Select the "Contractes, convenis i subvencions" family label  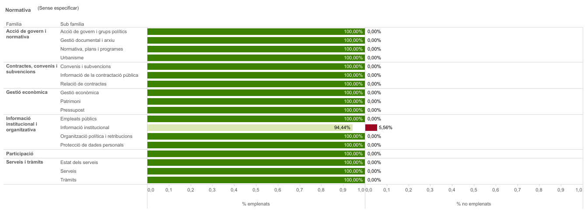coord(31,69)
